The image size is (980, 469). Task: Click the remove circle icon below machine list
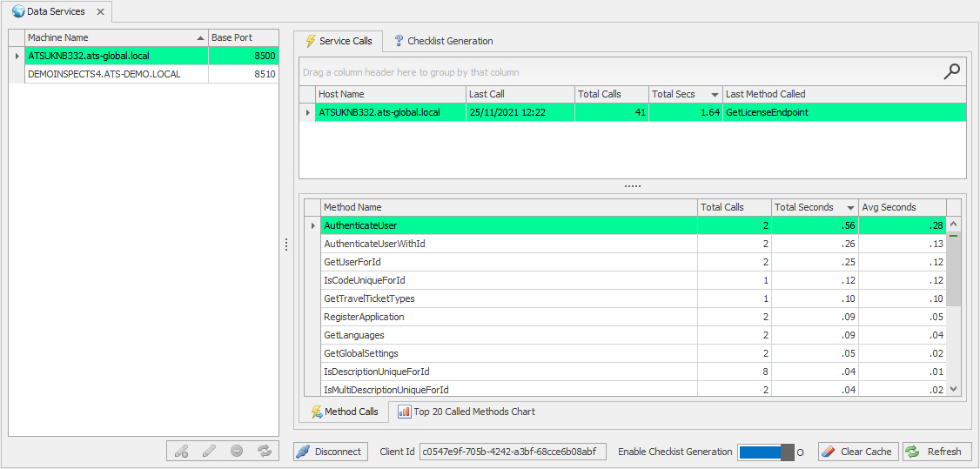pyautogui.click(x=236, y=451)
